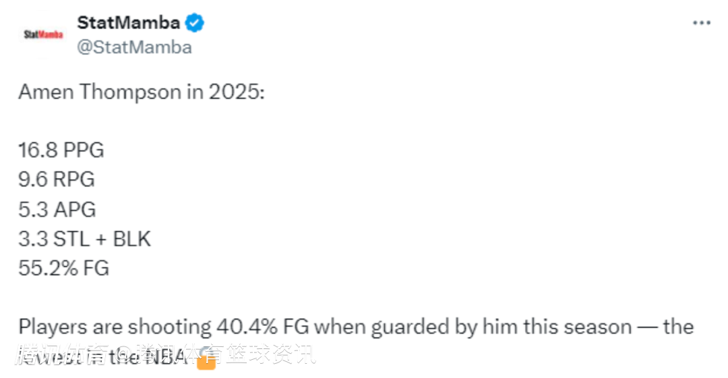The width and height of the screenshot is (728, 378).
Task: Click the "3.3 STL + BLK" stat line
Action: pos(85,239)
